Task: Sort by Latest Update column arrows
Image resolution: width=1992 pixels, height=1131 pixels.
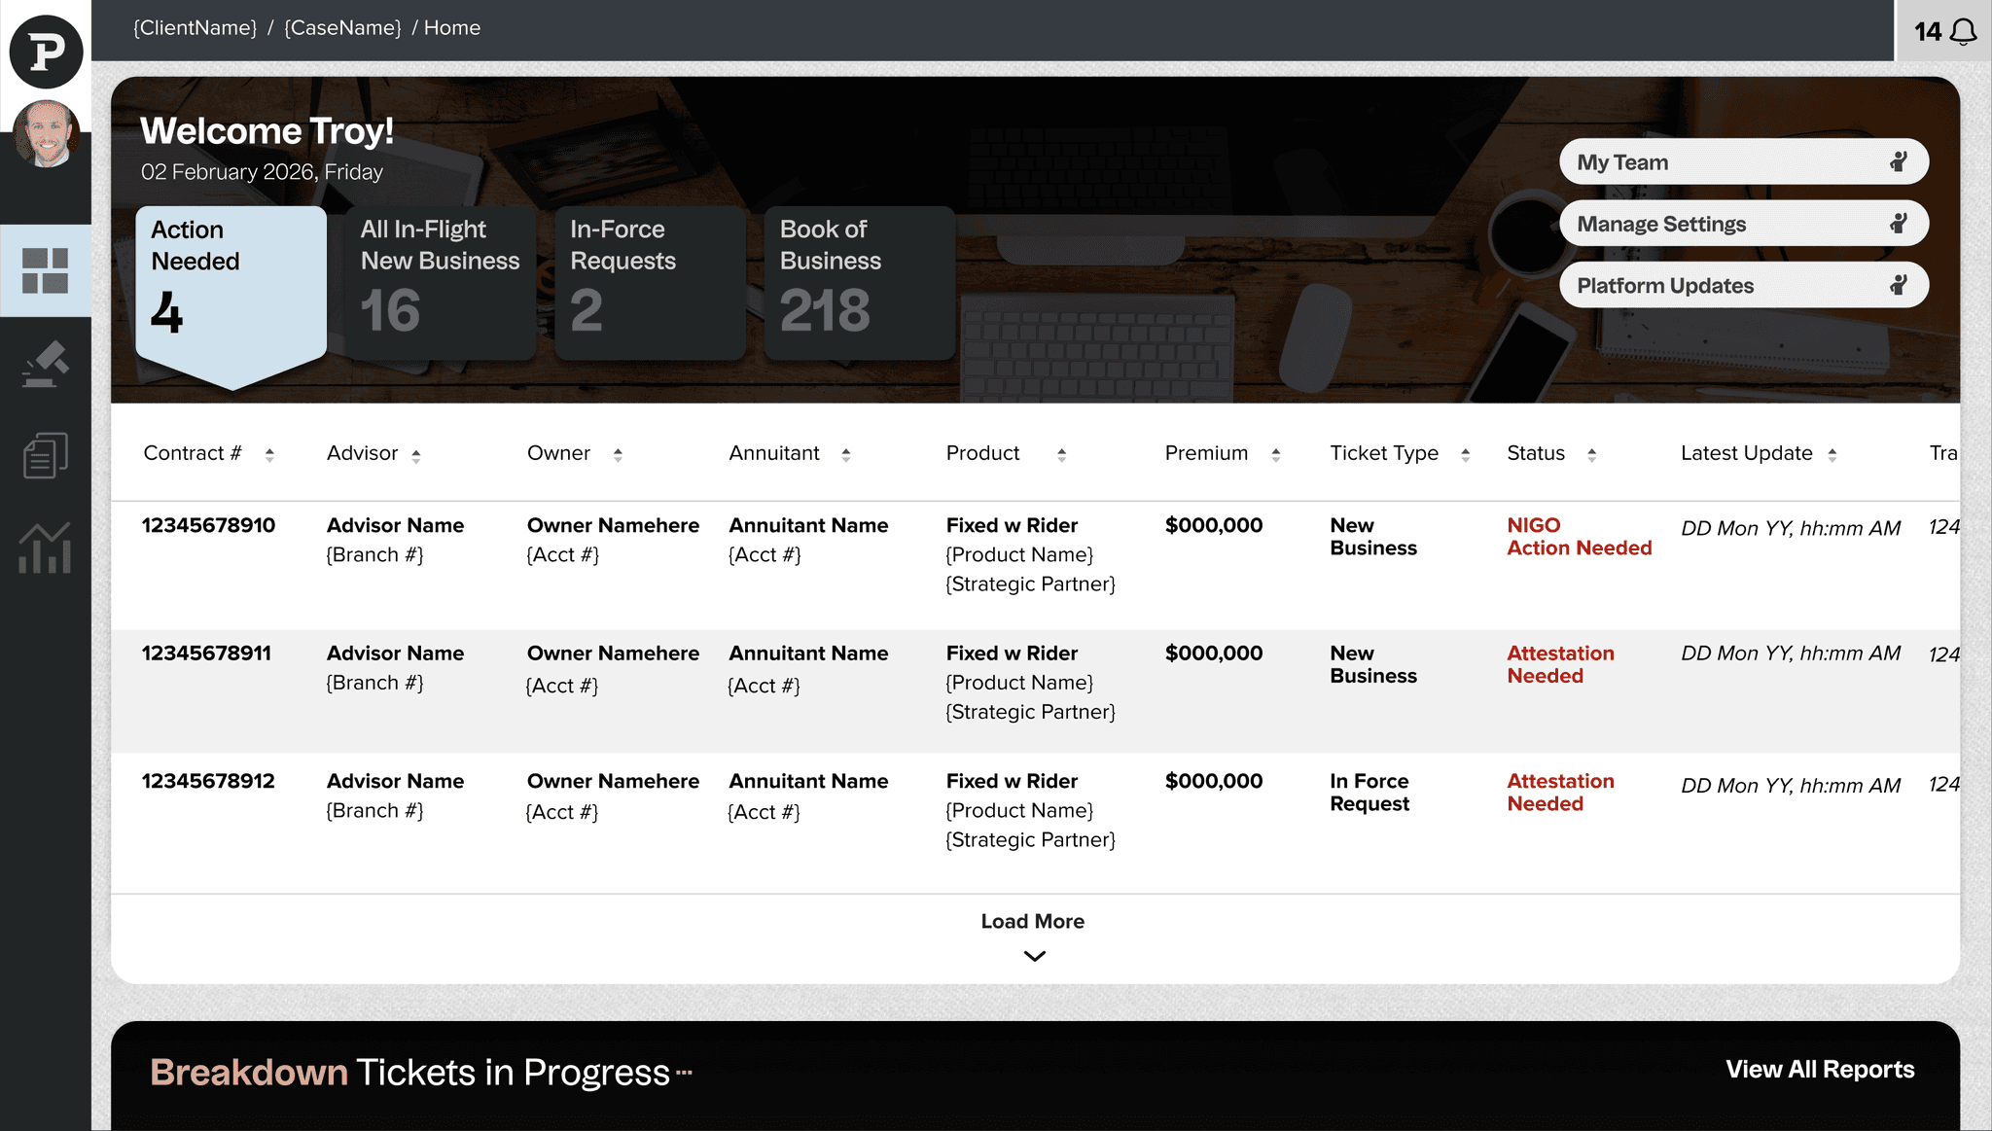Action: pyautogui.click(x=1832, y=454)
